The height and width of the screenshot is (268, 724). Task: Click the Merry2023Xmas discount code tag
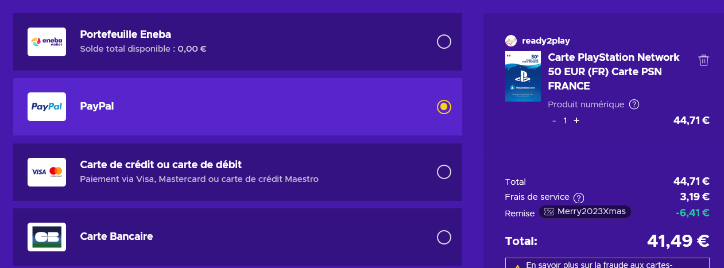click(584, 212)
